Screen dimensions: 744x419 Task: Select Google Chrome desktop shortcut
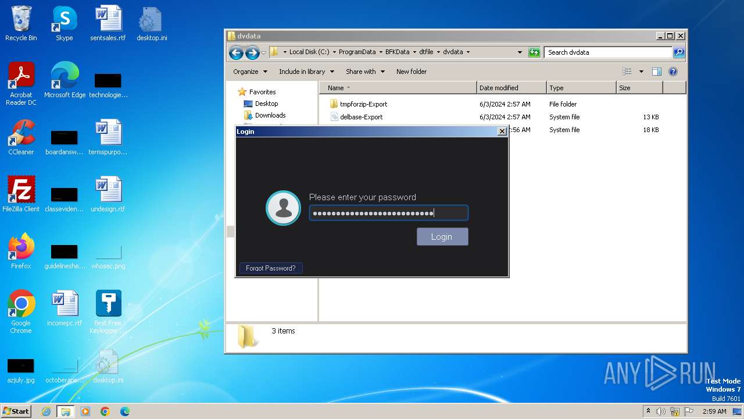pyautogui.click(x=21, y=312)
